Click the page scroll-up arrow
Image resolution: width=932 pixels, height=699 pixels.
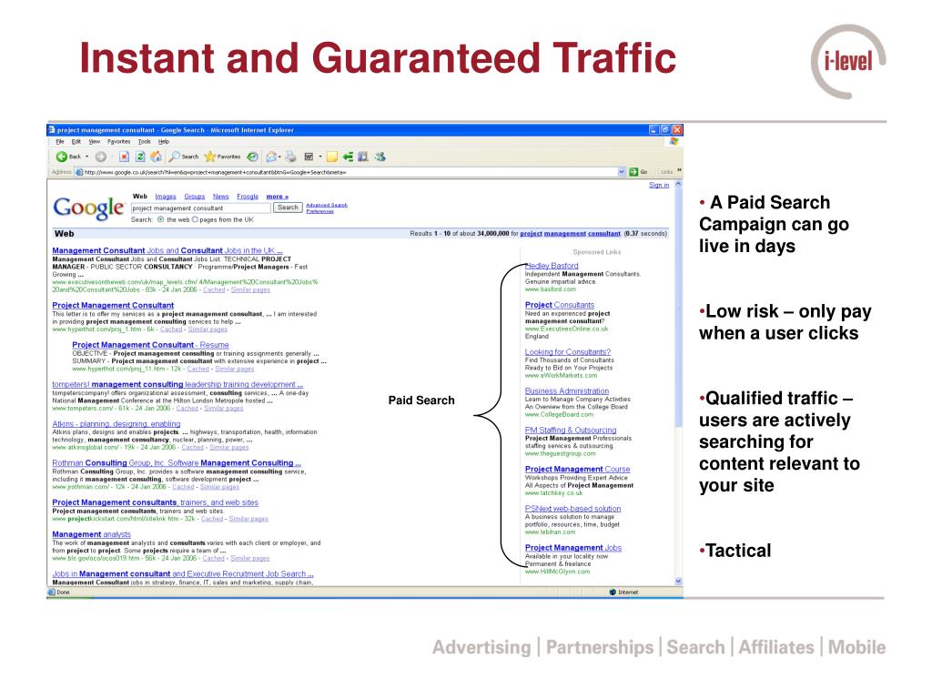678,185
